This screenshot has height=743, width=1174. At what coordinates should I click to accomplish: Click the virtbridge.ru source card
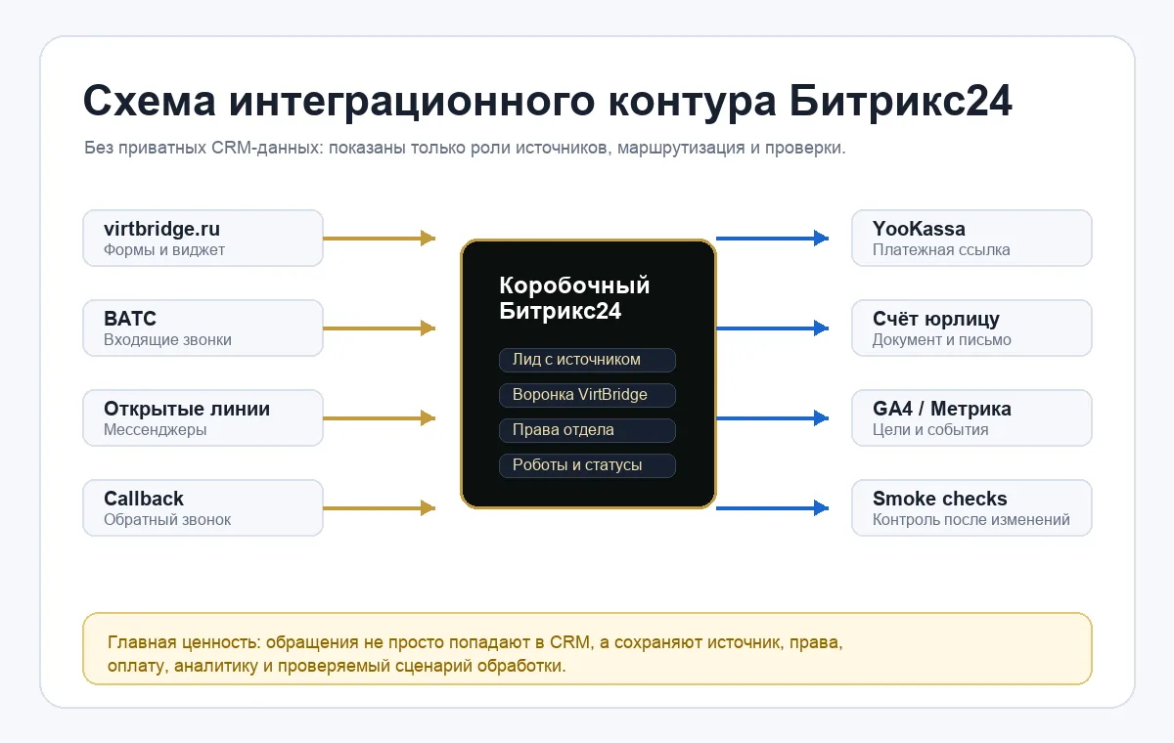pyautogui.click(x=203, y=238)
